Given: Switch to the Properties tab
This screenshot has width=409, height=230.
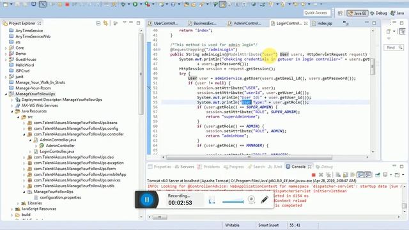Looking at the screenshot, I should coord(159,167).
